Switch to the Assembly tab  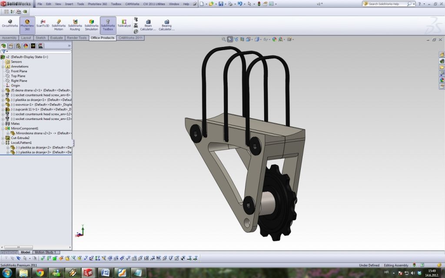[10, 38]
